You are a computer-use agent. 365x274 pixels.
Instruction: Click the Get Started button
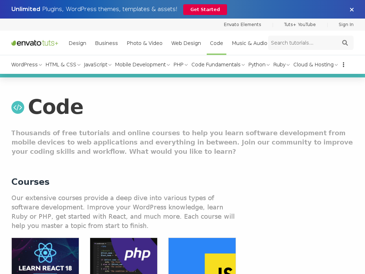[x=205, y=10]
